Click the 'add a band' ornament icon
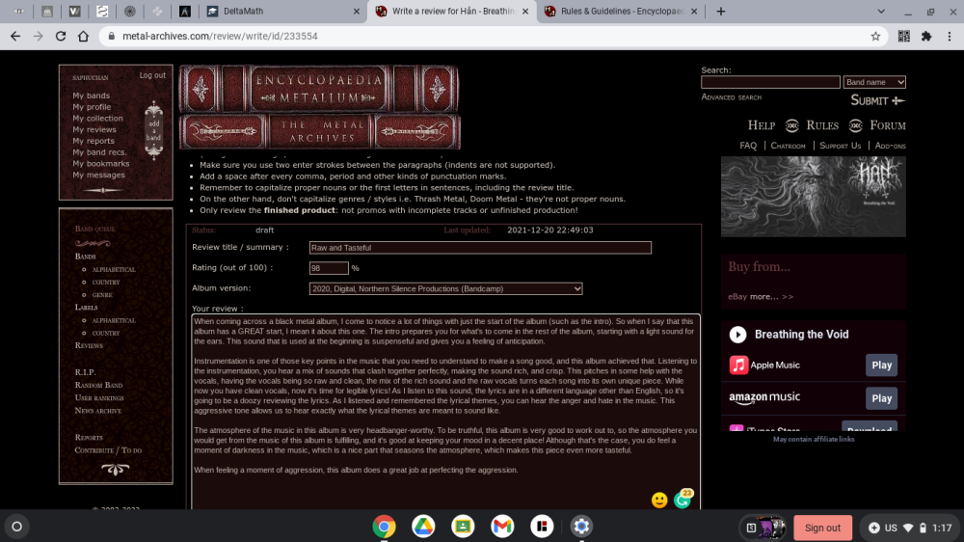 point(153,130)
